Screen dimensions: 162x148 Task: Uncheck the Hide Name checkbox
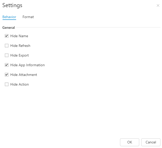click(x=7, y=36)
